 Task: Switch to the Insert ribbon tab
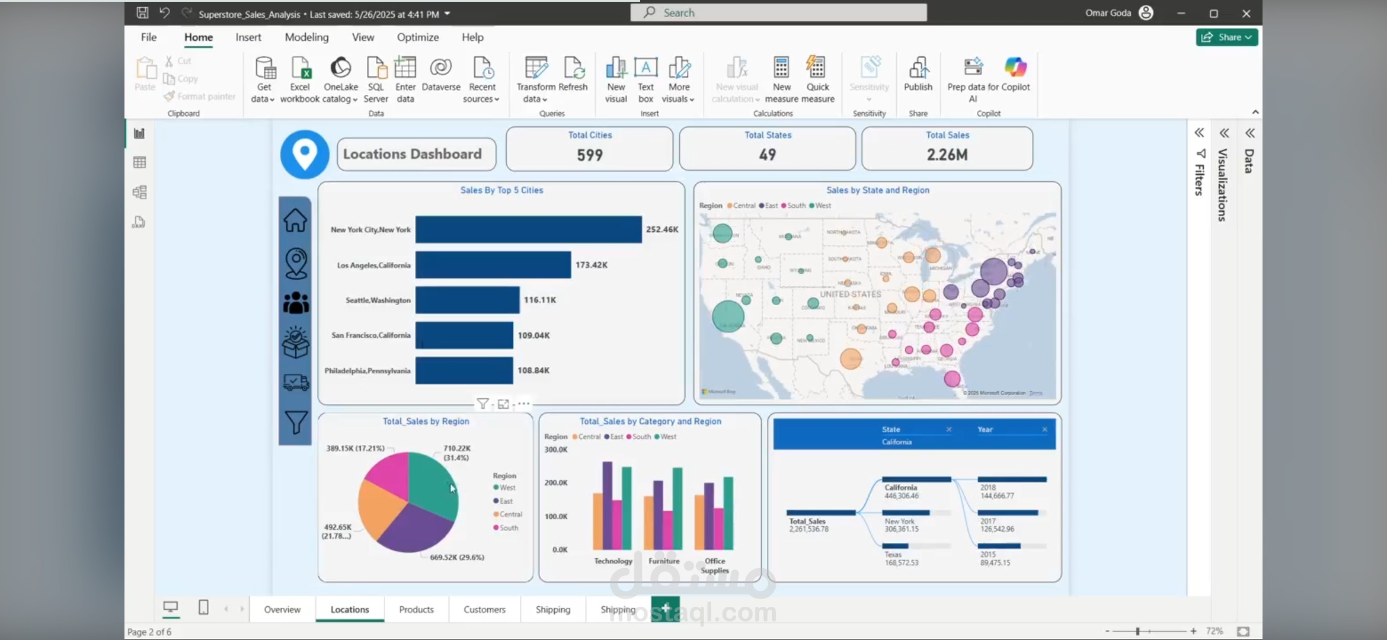248,37
